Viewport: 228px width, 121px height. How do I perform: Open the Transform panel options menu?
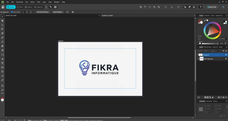point(227,101)
